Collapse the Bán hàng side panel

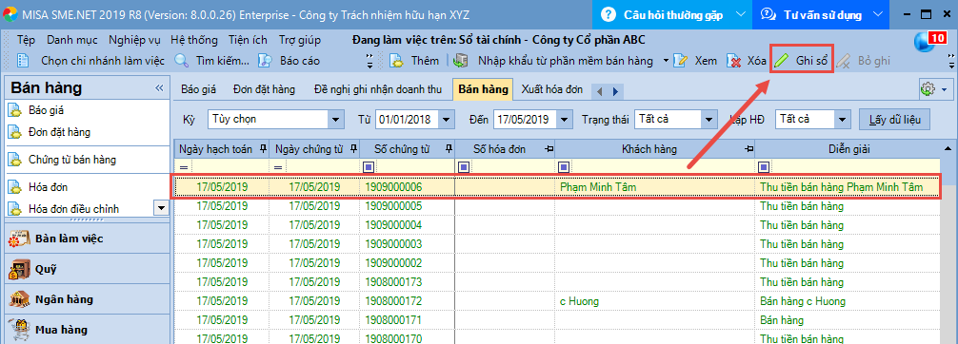tap(159, 88)
